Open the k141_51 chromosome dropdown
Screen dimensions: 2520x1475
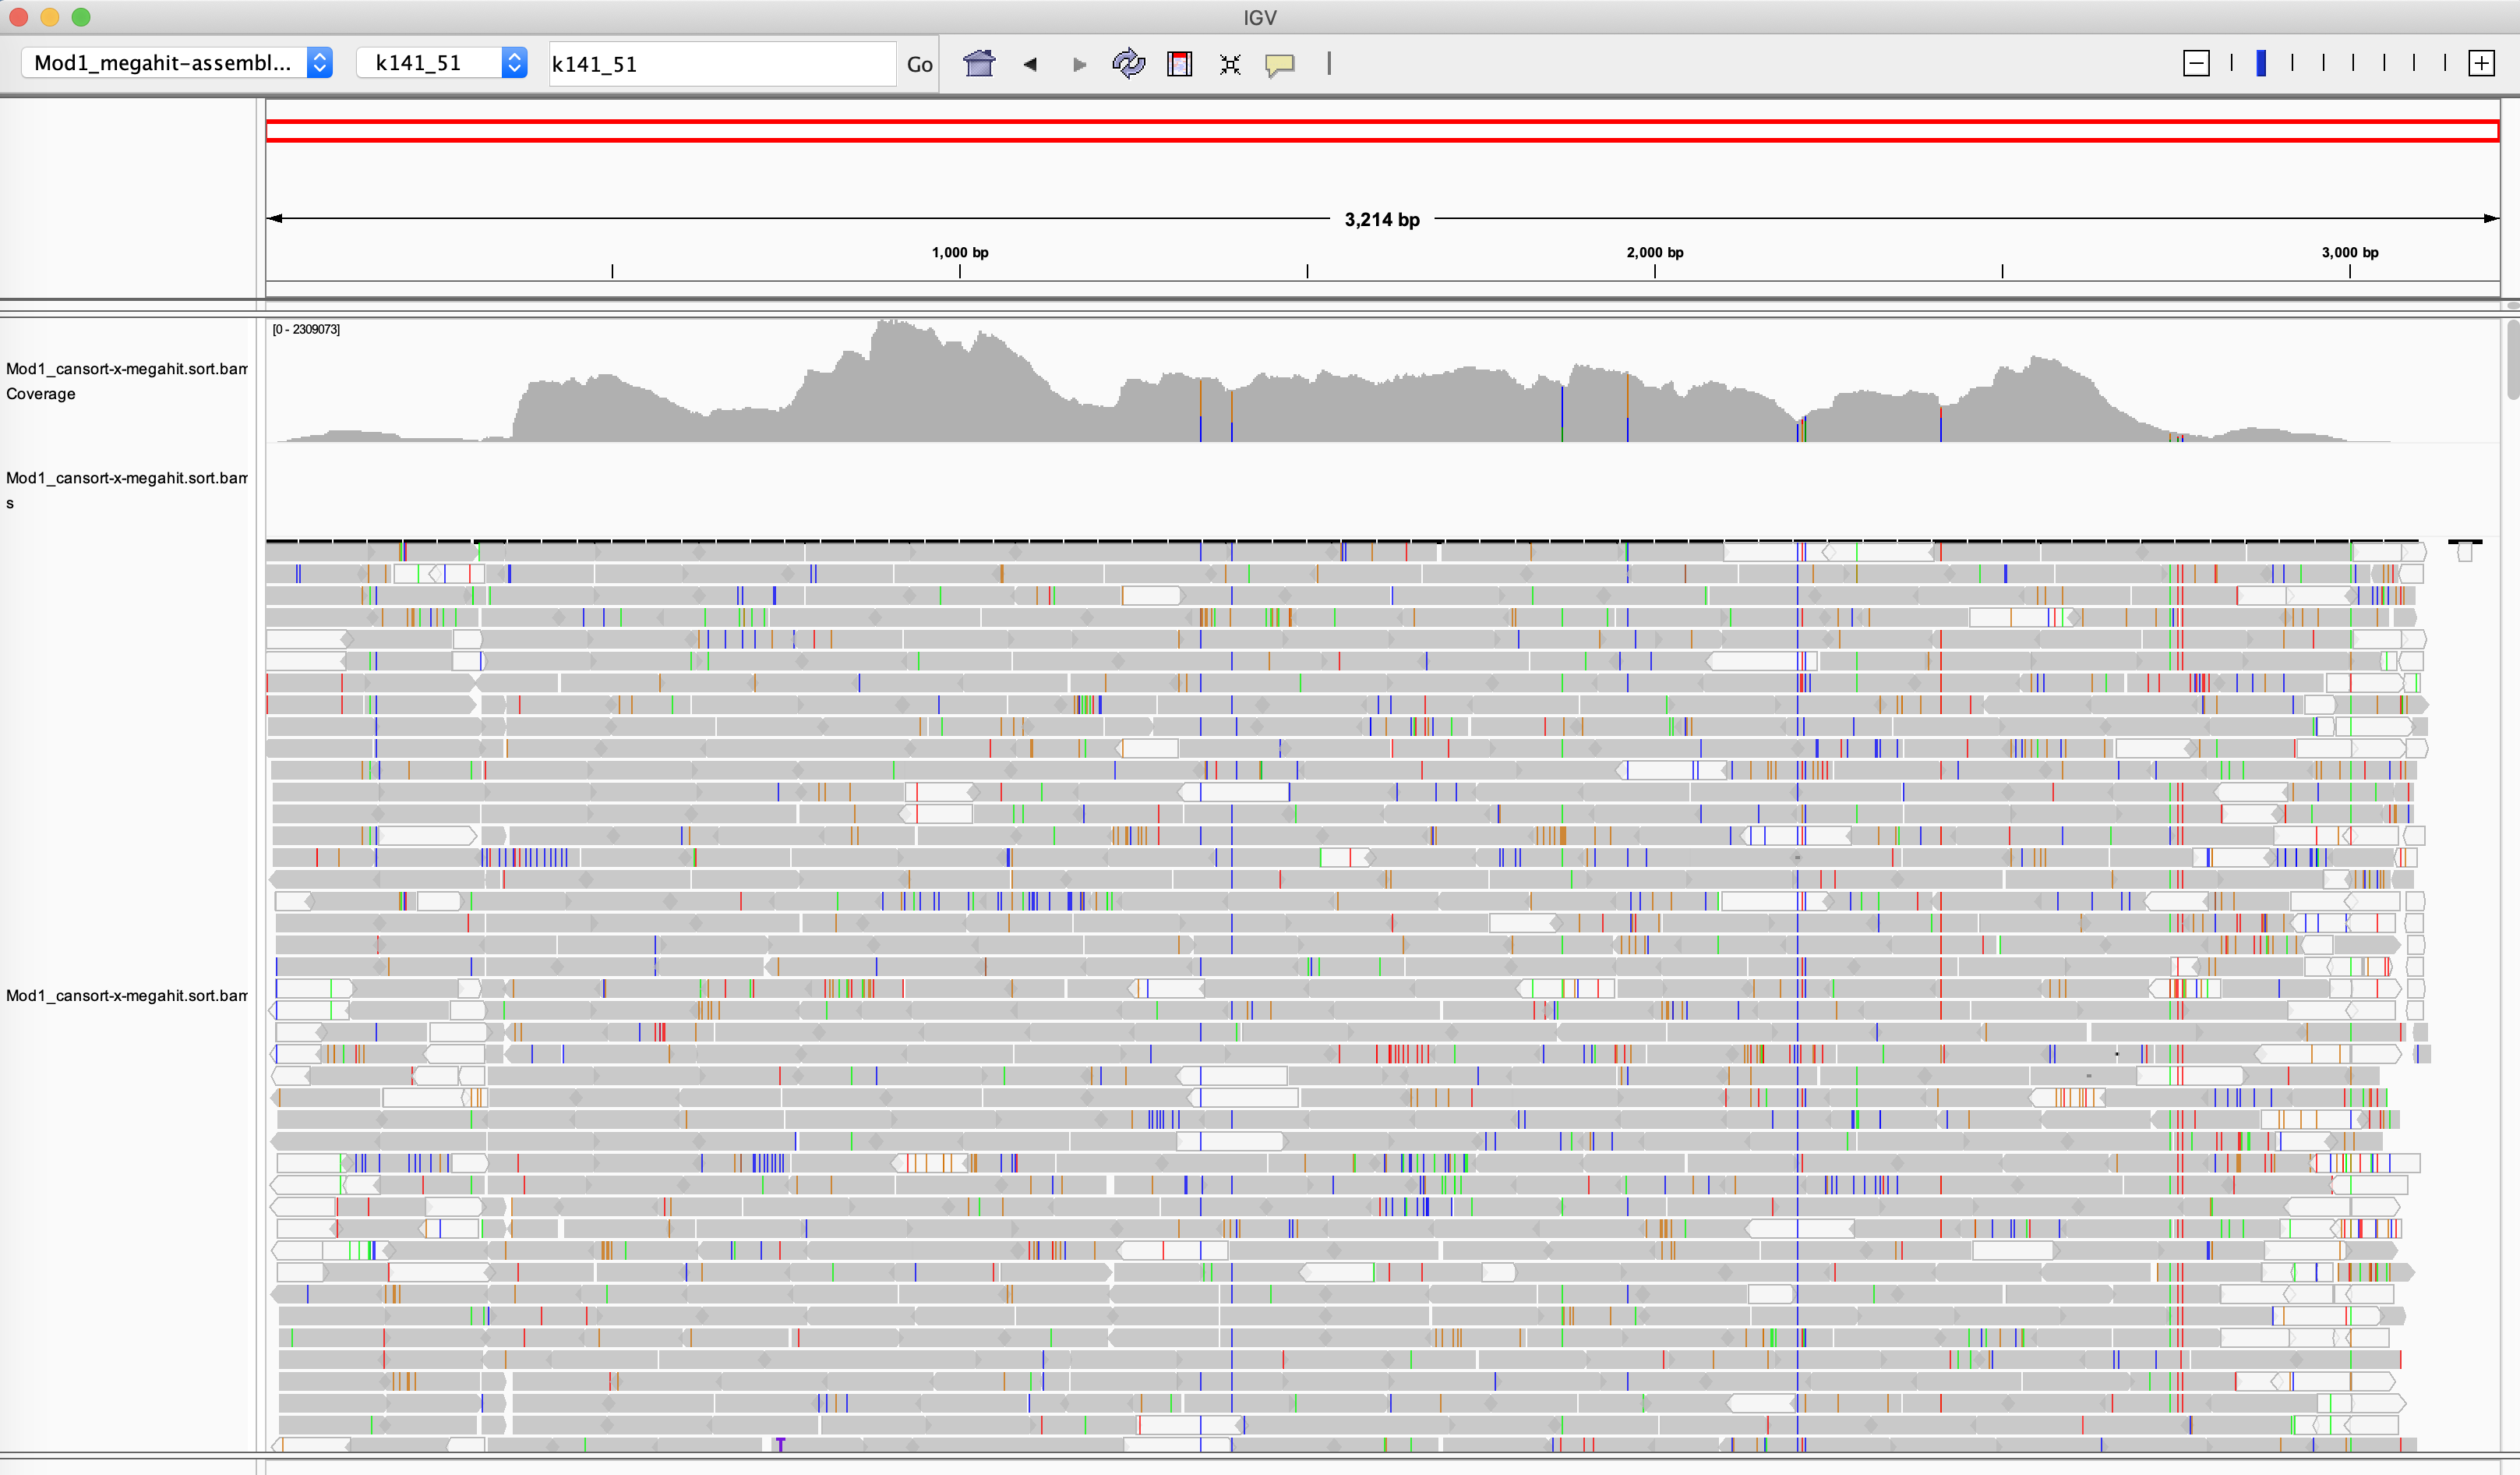(441, 63)
